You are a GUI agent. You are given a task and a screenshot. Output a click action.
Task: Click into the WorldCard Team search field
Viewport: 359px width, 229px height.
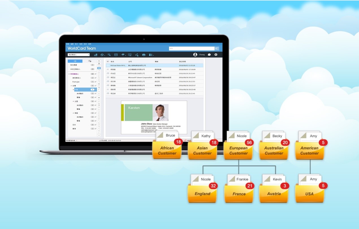pyautogui.click(x=192, y=49)
